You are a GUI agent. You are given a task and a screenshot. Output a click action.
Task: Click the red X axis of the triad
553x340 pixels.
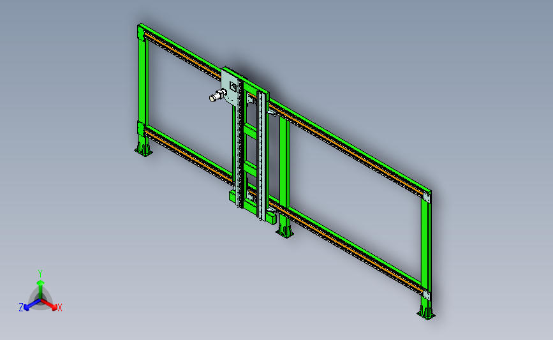50,305
